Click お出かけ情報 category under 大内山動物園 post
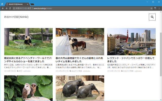This screenshot has height=101, width=162. (77, 71)
